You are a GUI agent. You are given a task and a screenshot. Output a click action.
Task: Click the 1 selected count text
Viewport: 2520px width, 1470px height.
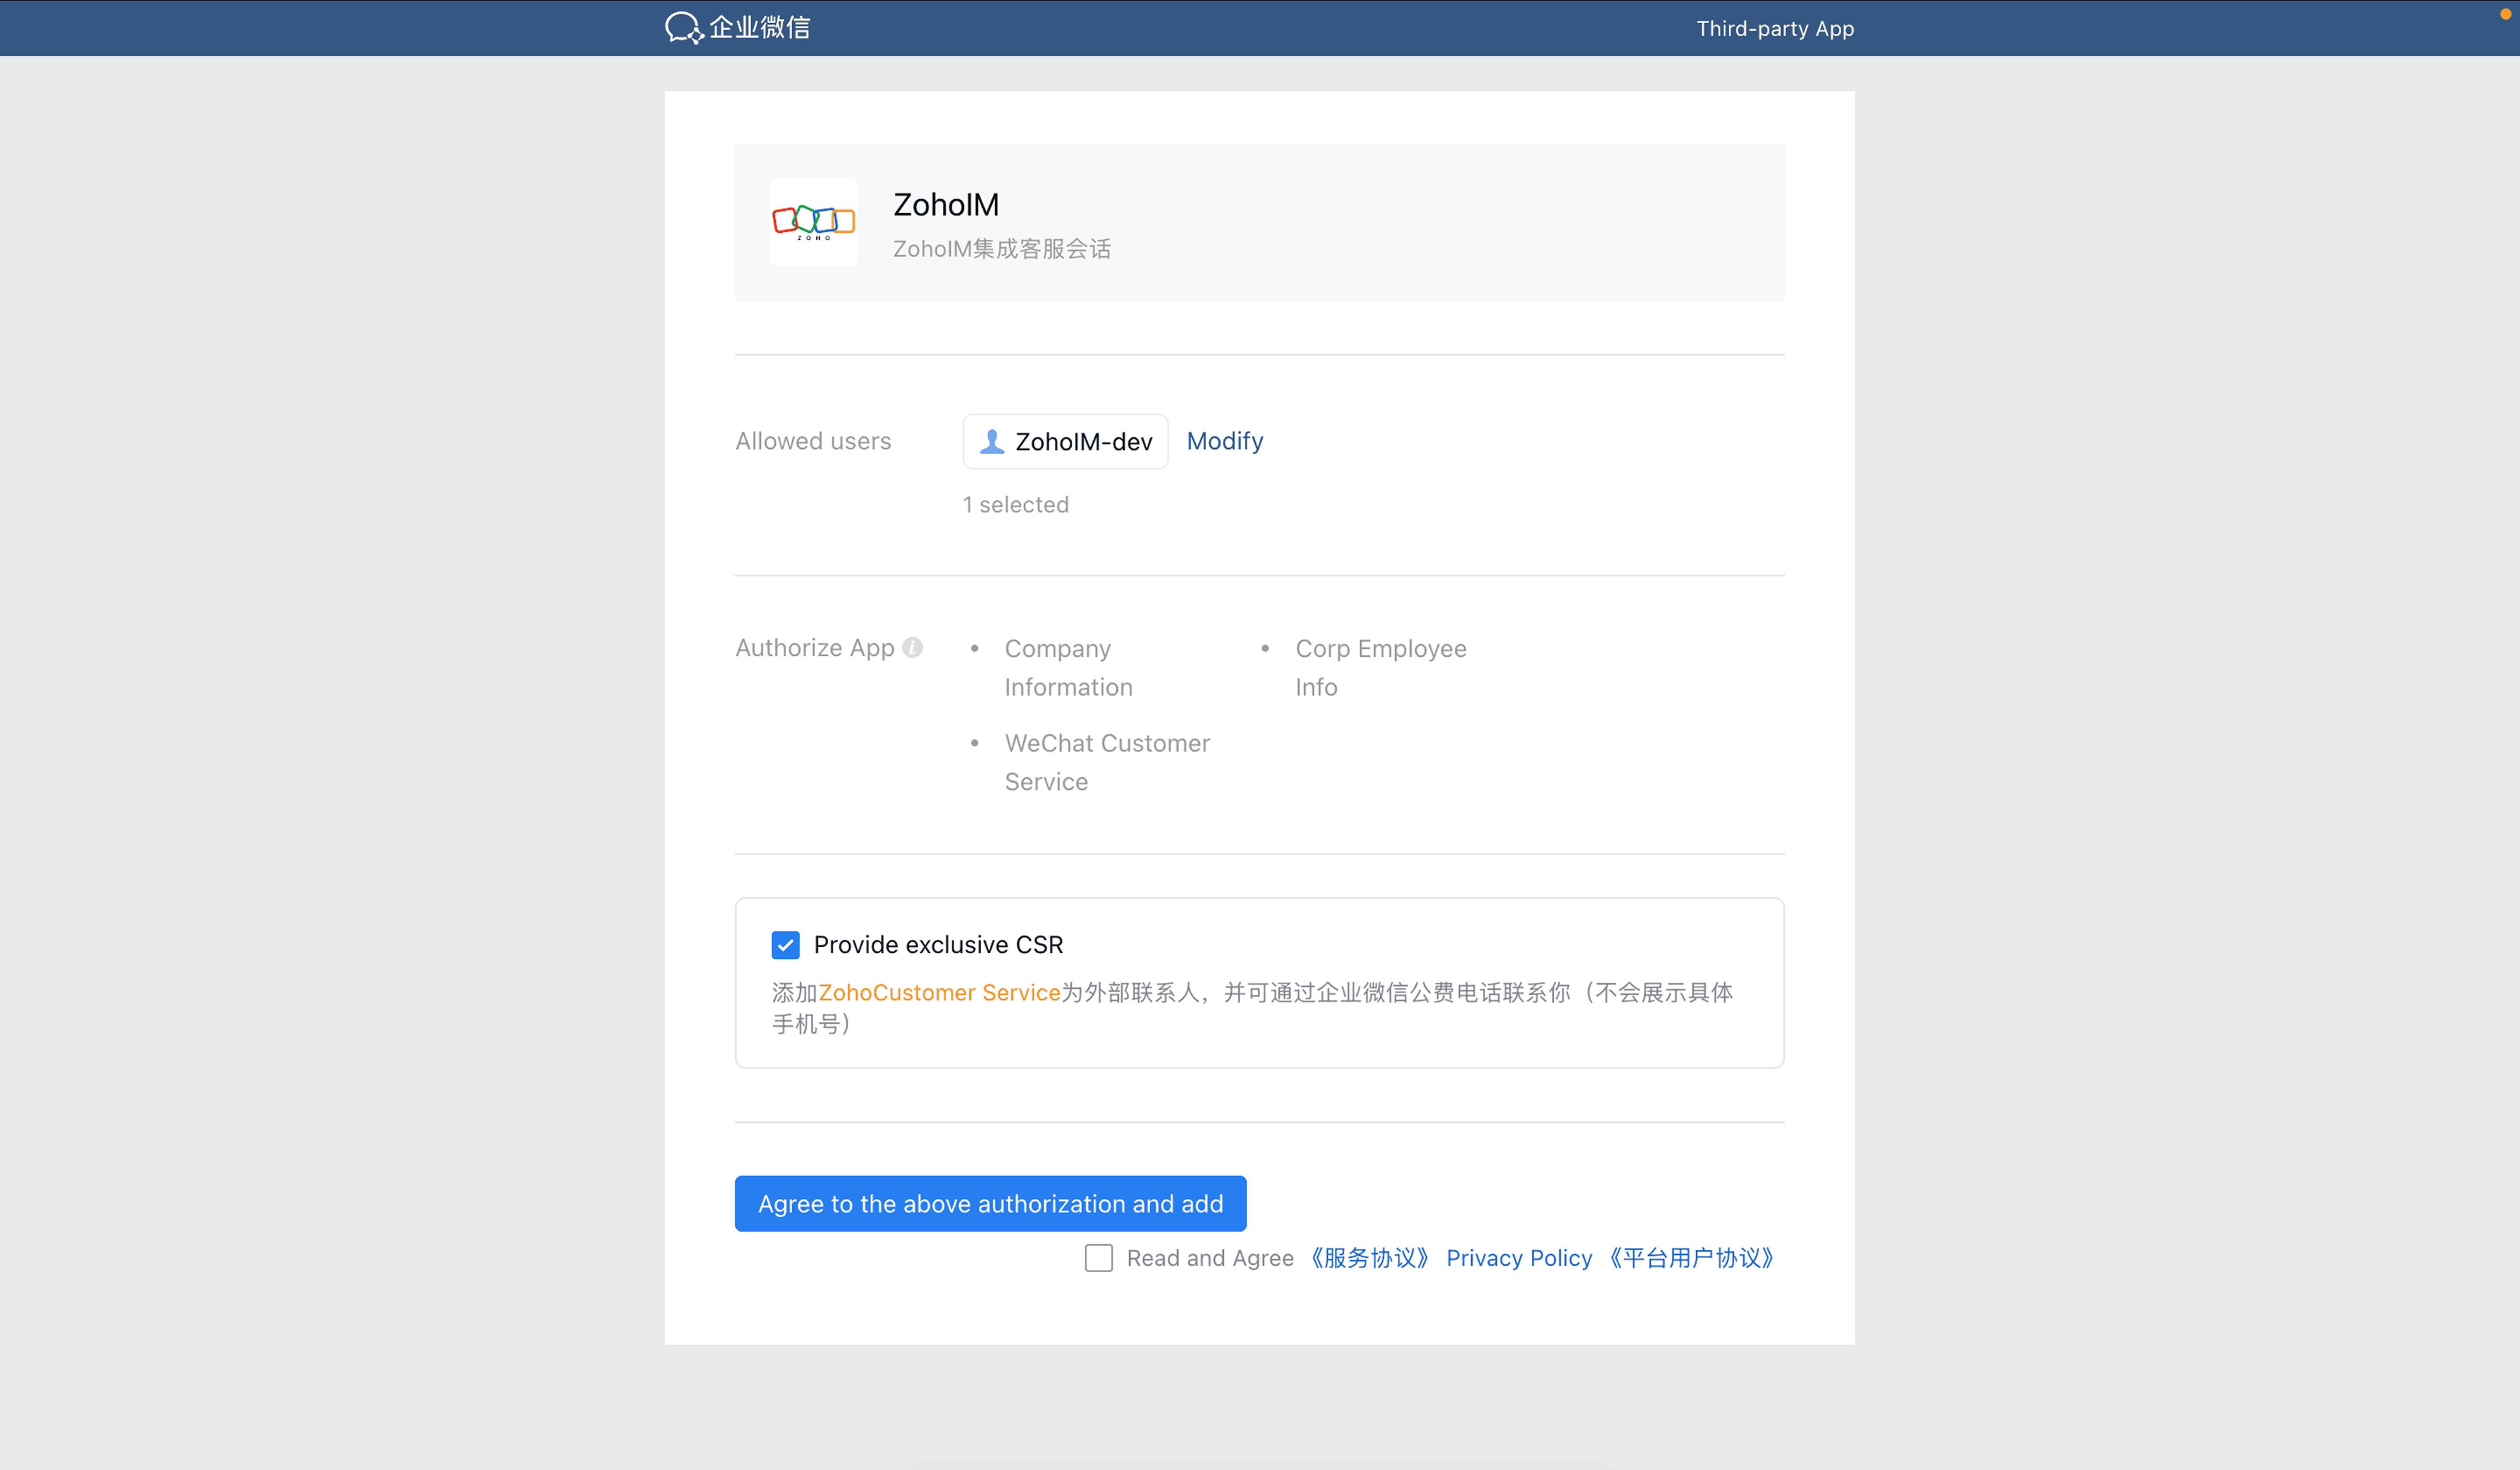pyautogui.click(x=1015, y=504)
